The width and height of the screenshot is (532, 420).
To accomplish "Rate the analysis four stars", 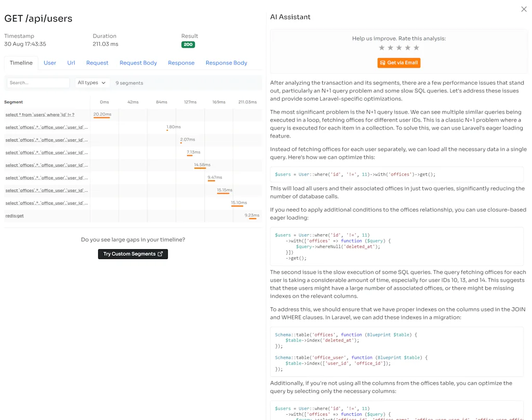I will tap(408, 47).
